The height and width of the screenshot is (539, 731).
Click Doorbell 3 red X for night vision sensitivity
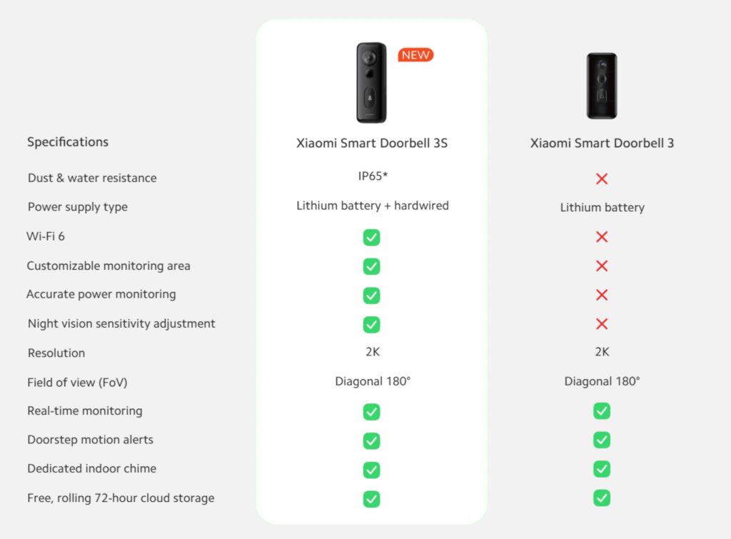pyautogui.click(x=602, y=324)
